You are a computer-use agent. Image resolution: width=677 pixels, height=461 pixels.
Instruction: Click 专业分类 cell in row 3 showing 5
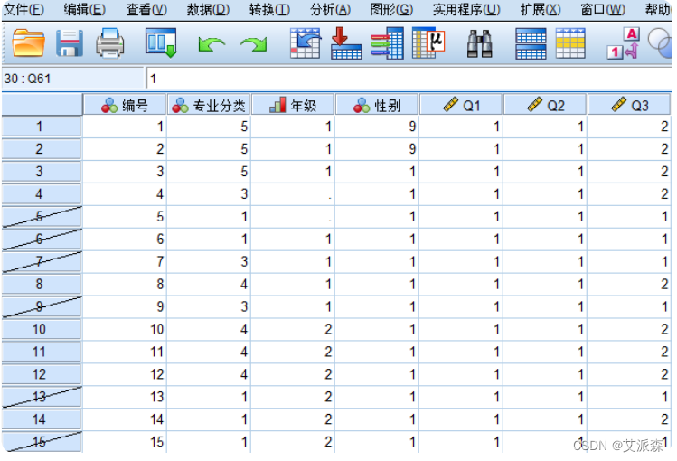(x=209, y=172)
